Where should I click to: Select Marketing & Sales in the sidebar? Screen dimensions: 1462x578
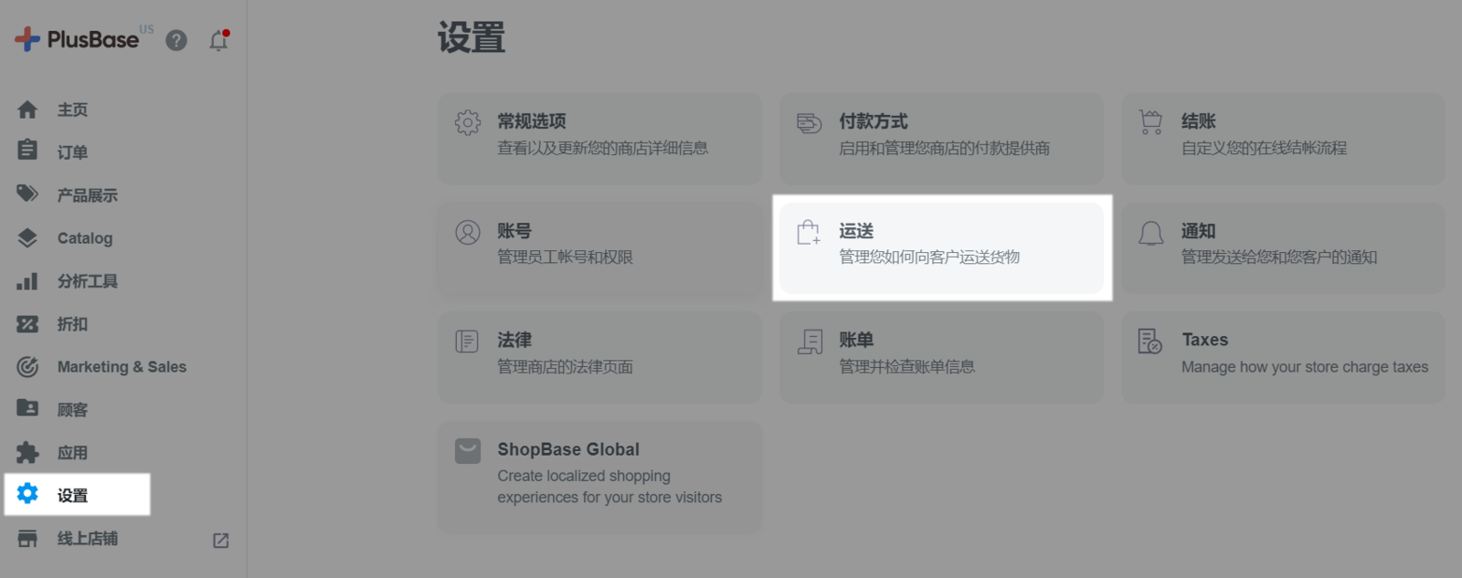pyautogui.click(x=122, y=367)
